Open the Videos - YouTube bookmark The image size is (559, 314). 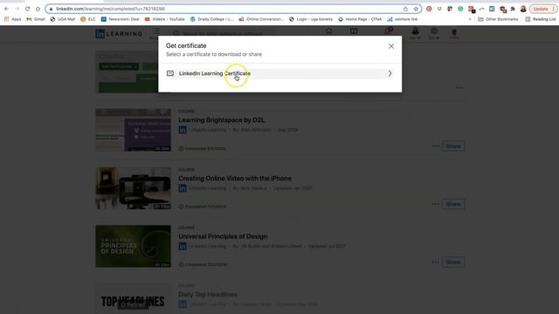click(165, 19)
